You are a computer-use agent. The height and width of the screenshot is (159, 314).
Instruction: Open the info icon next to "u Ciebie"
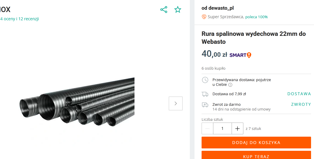pos(230,85)
